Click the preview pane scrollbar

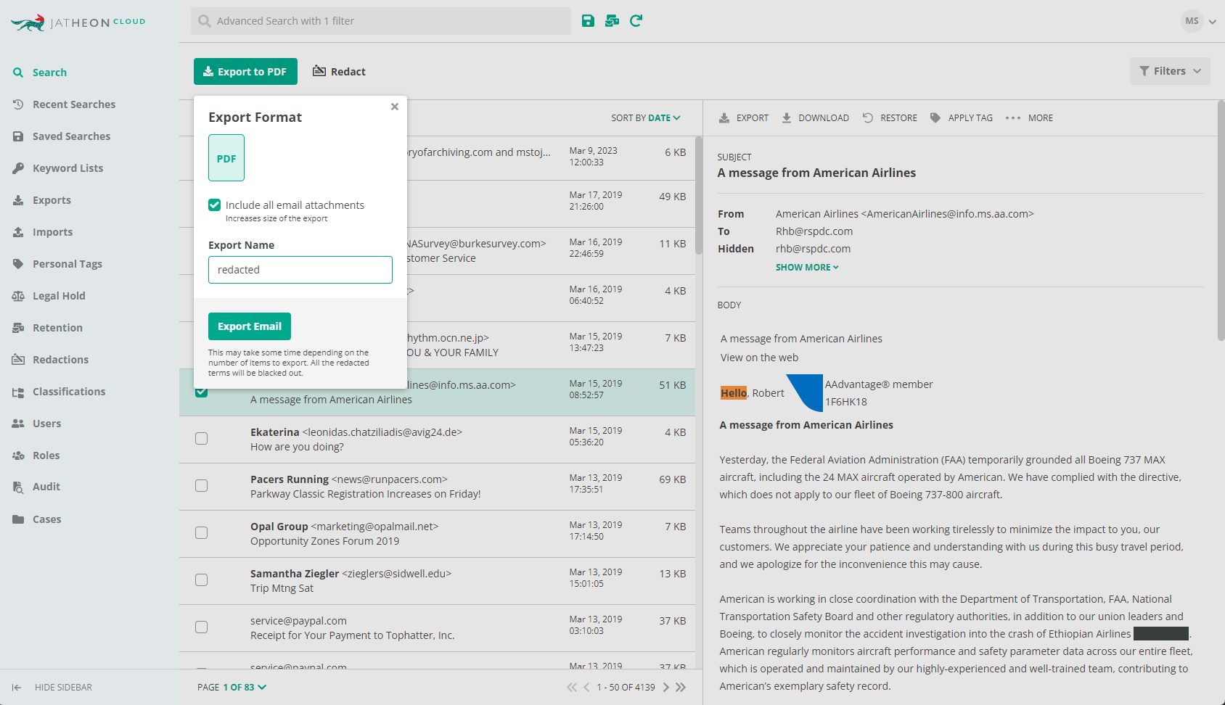coord(1221,220)
